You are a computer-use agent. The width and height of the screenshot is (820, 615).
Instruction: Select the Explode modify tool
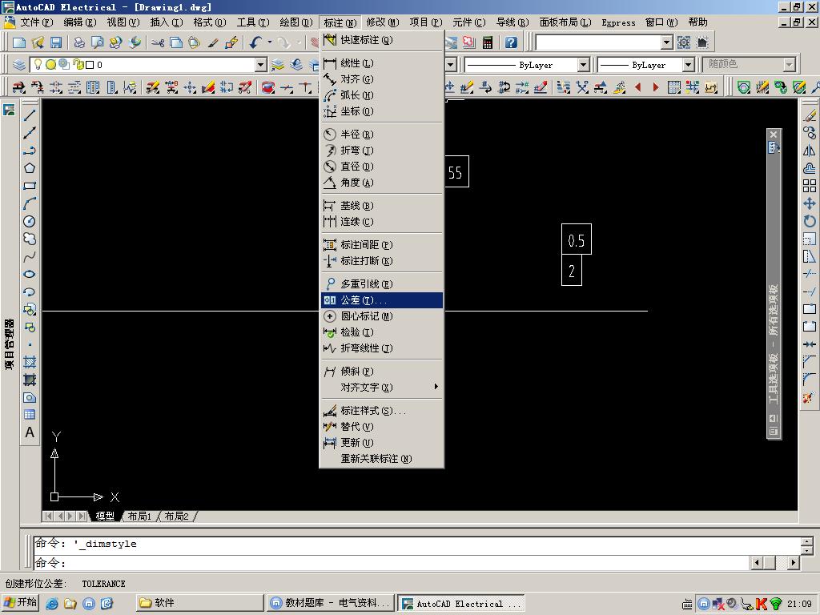[x=810, y=397]
